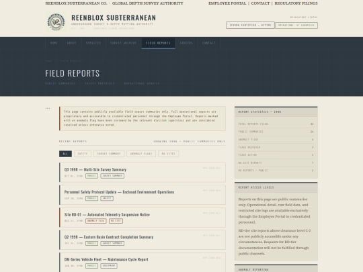Open the Survey Archive nav item
363x272 pixels.
124,43
